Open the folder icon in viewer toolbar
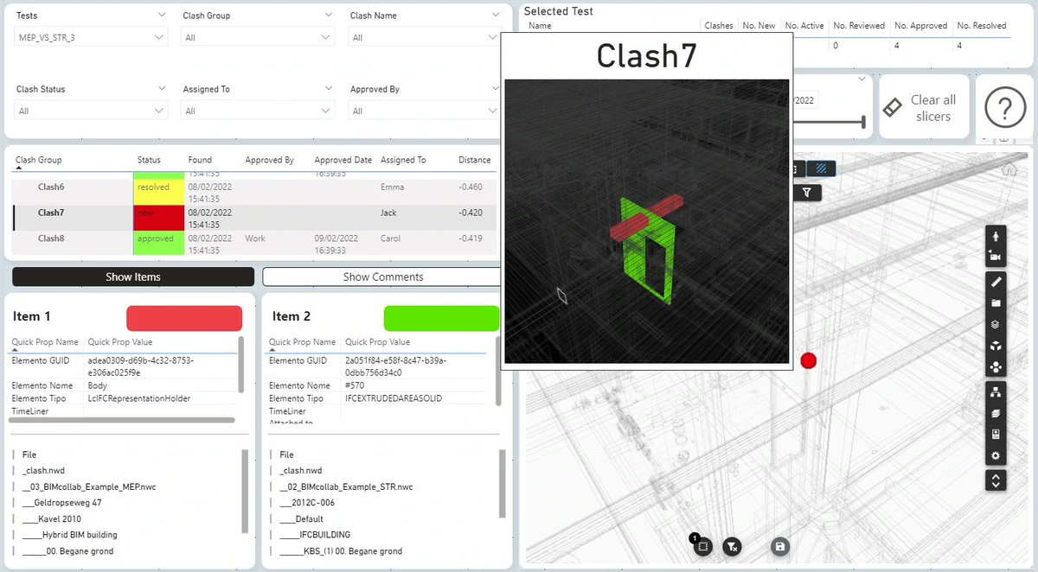The height and width of the screenshot is (572, 1038). 996,303
